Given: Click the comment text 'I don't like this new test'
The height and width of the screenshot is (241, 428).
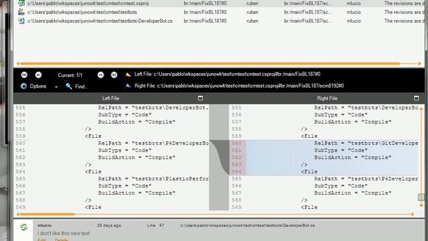Looking at the screenshot, I should coord(64,234).
